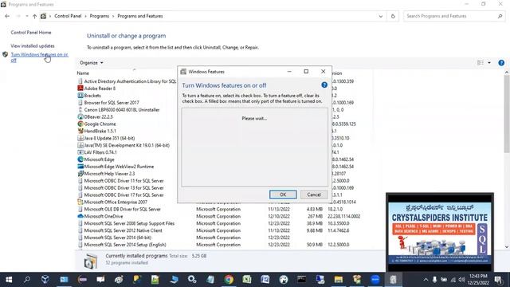Sort by the Name column header
This screenshot has width=510, height=287.
(83, 73)
